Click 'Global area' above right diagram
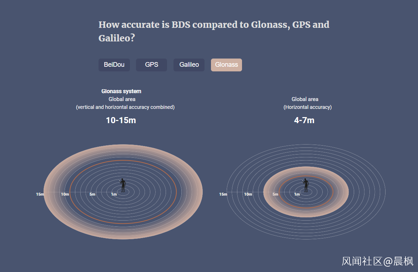Screen dimensions: 418x272 (305, 99)
